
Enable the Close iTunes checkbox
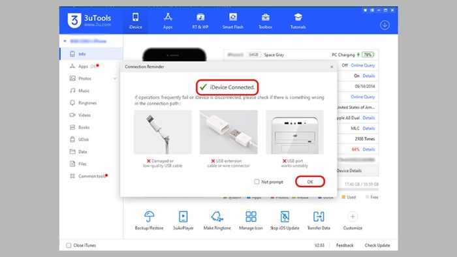click(x=69, y=245)
